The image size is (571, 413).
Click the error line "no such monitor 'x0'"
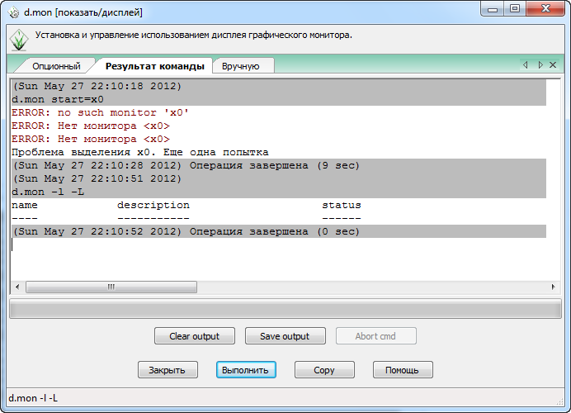[100, 112]
